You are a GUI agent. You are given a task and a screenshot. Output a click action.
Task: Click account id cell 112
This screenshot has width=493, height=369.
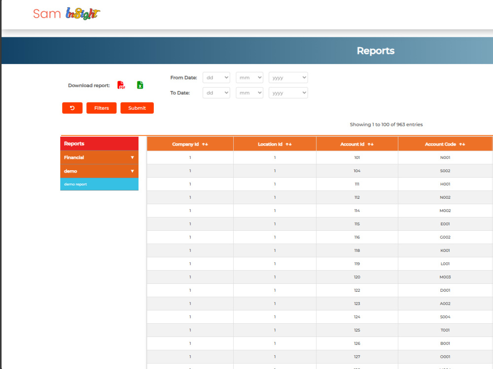pos(357,197)
